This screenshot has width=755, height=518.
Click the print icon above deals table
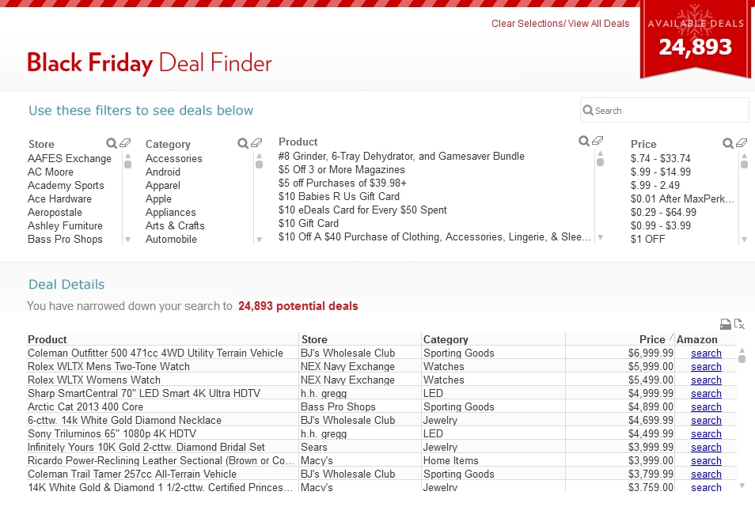tap(725, 324)
